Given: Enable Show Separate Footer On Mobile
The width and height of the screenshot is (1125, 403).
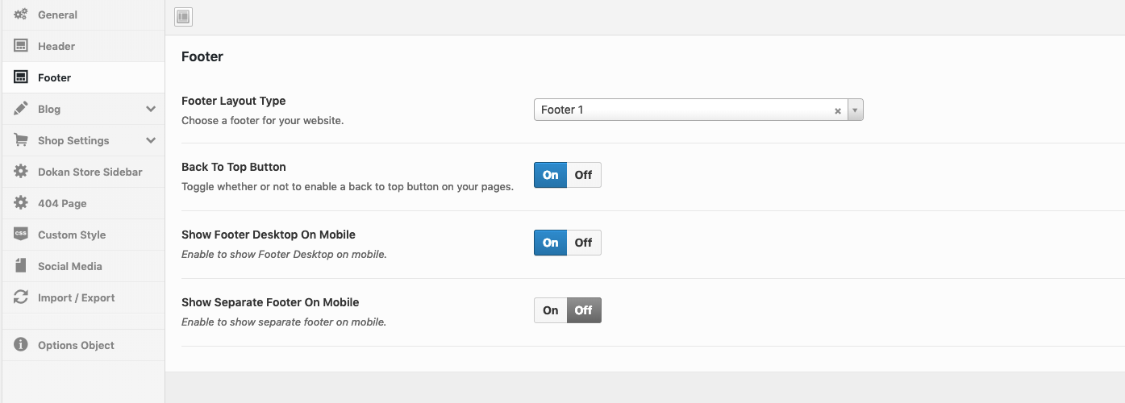Looking at the screenshot, I should [x=551, y=310].
